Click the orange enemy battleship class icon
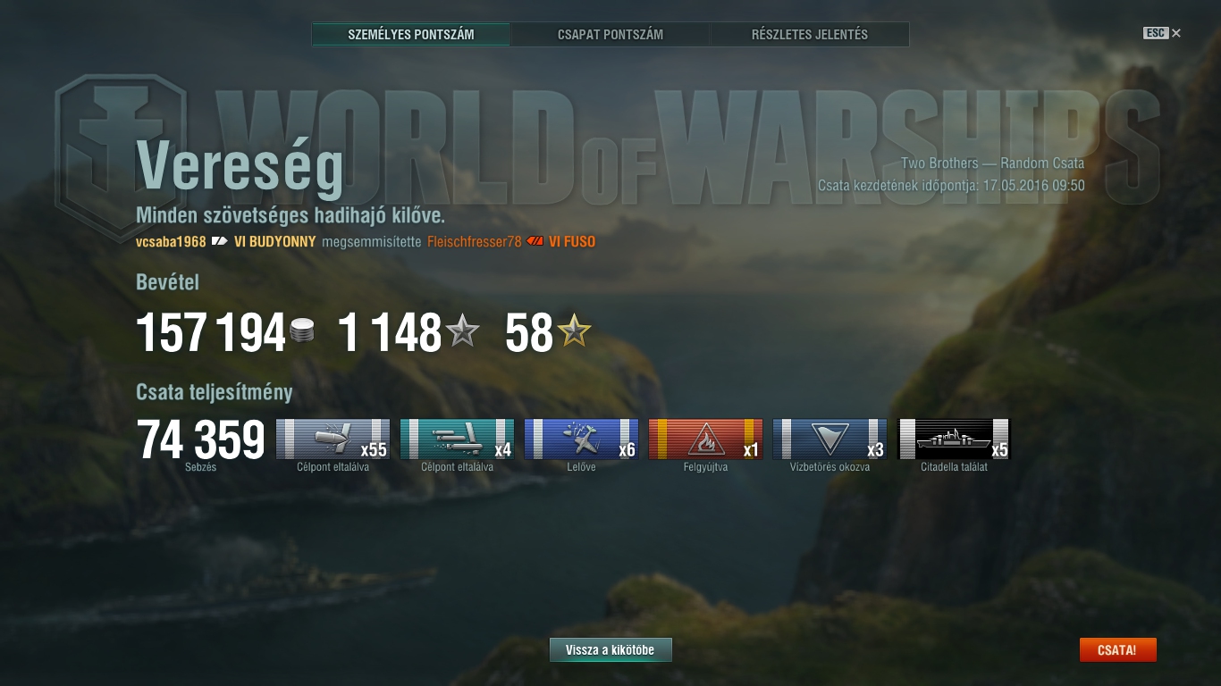The image size is (1221, 686). [x=535, y=241]
